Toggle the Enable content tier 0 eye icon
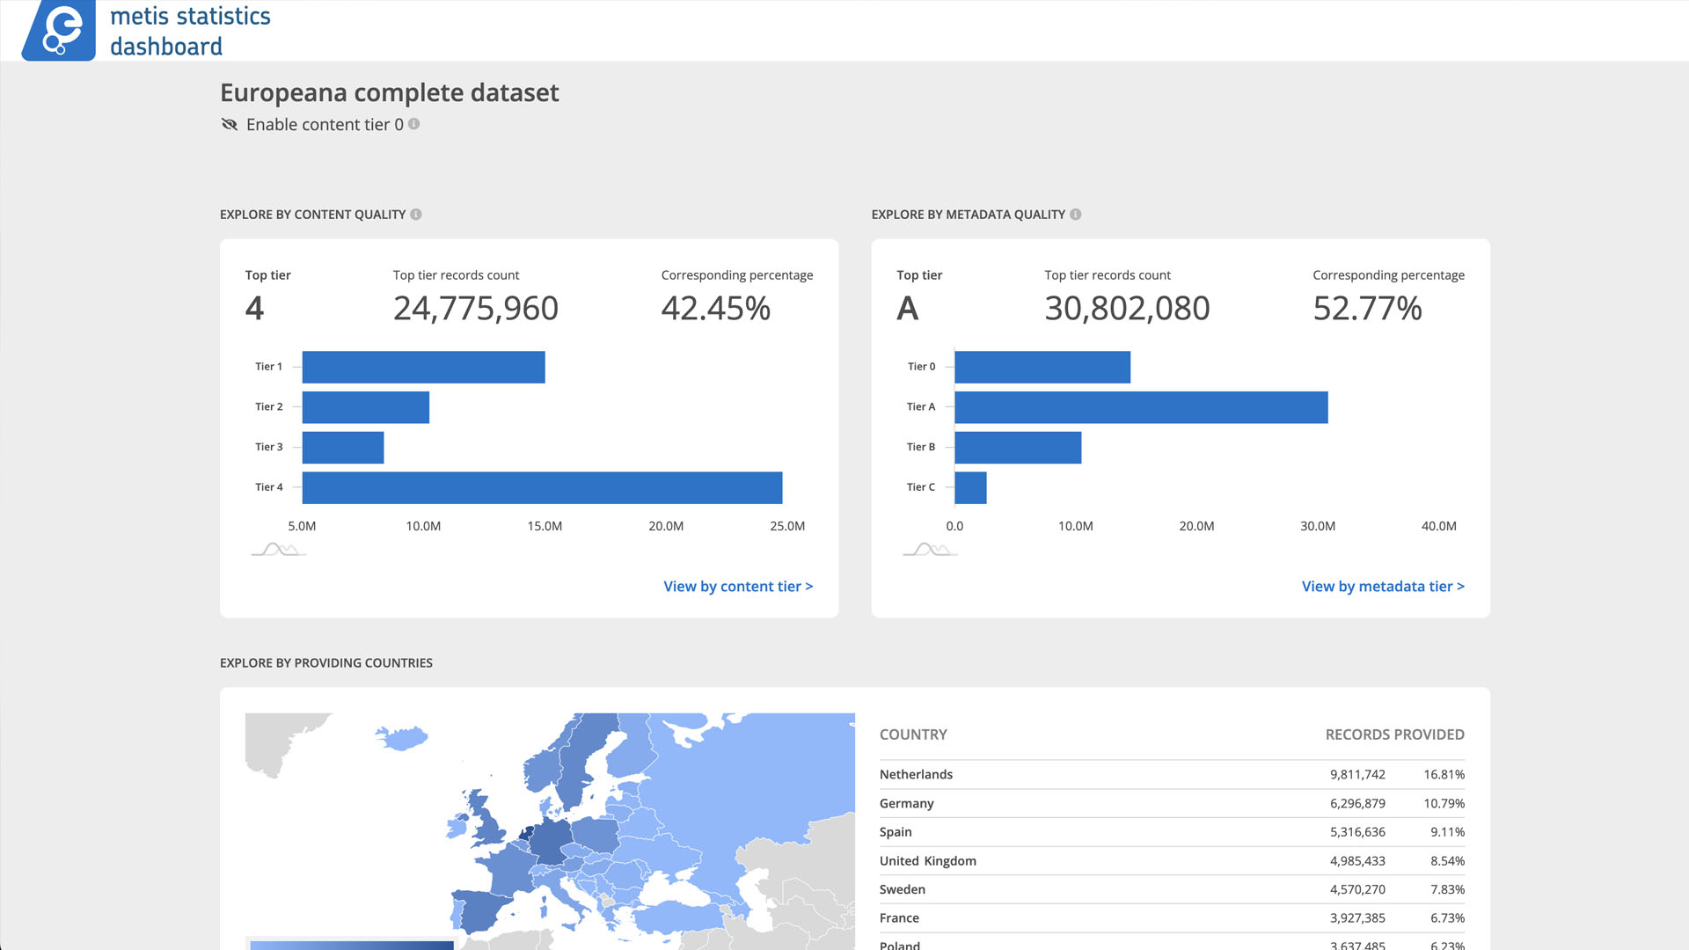 click(230, 124)
